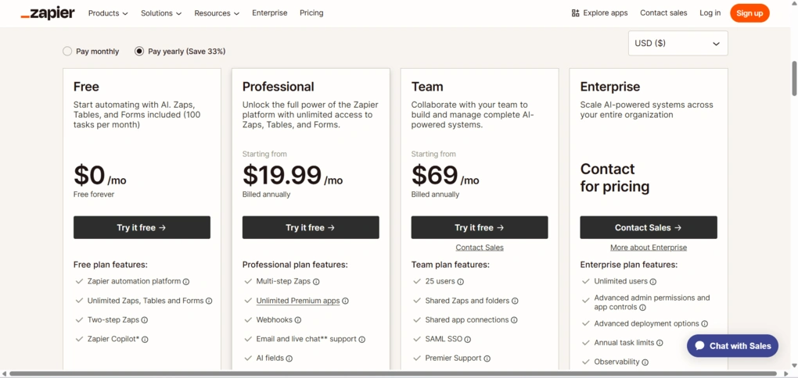The image size is (798, 378).
Task: Open info icon beside SAML SSO
Action: 468,340
